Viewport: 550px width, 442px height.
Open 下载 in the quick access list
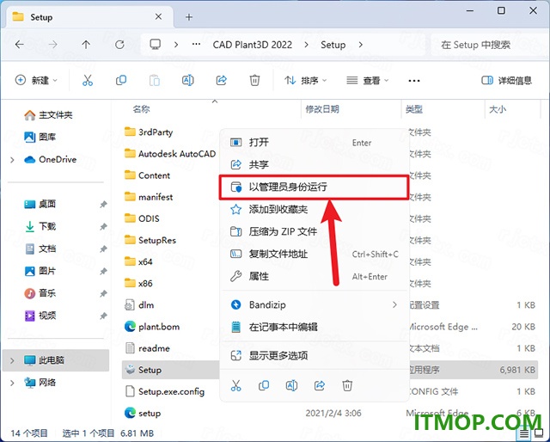tap(40, 226)
